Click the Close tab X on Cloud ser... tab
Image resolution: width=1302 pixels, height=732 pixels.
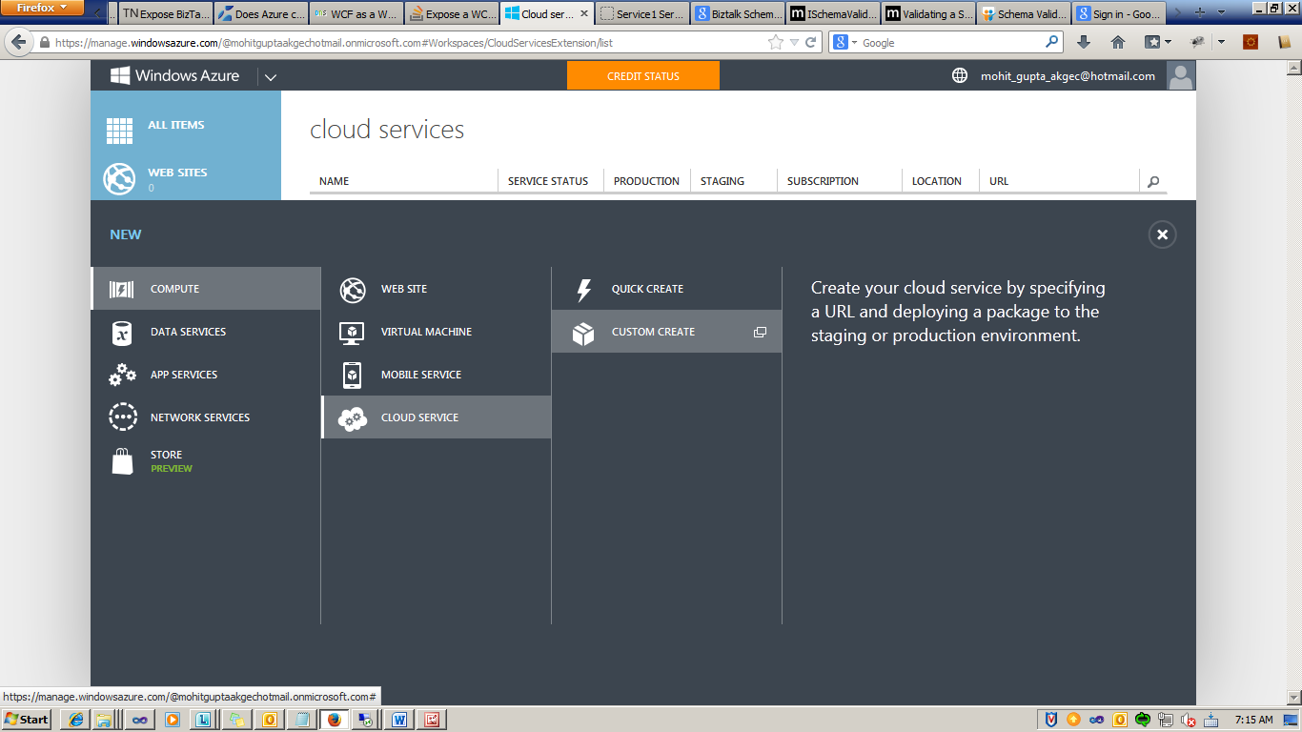pos(584,14)
